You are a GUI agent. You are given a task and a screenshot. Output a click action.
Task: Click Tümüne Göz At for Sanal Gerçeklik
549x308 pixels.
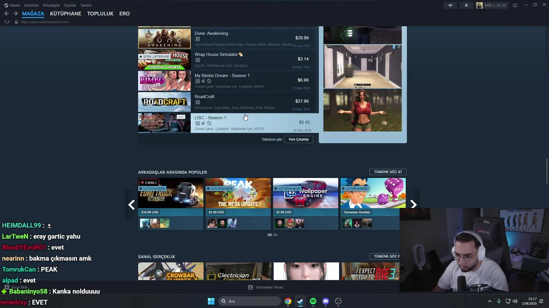coord(385,256)
